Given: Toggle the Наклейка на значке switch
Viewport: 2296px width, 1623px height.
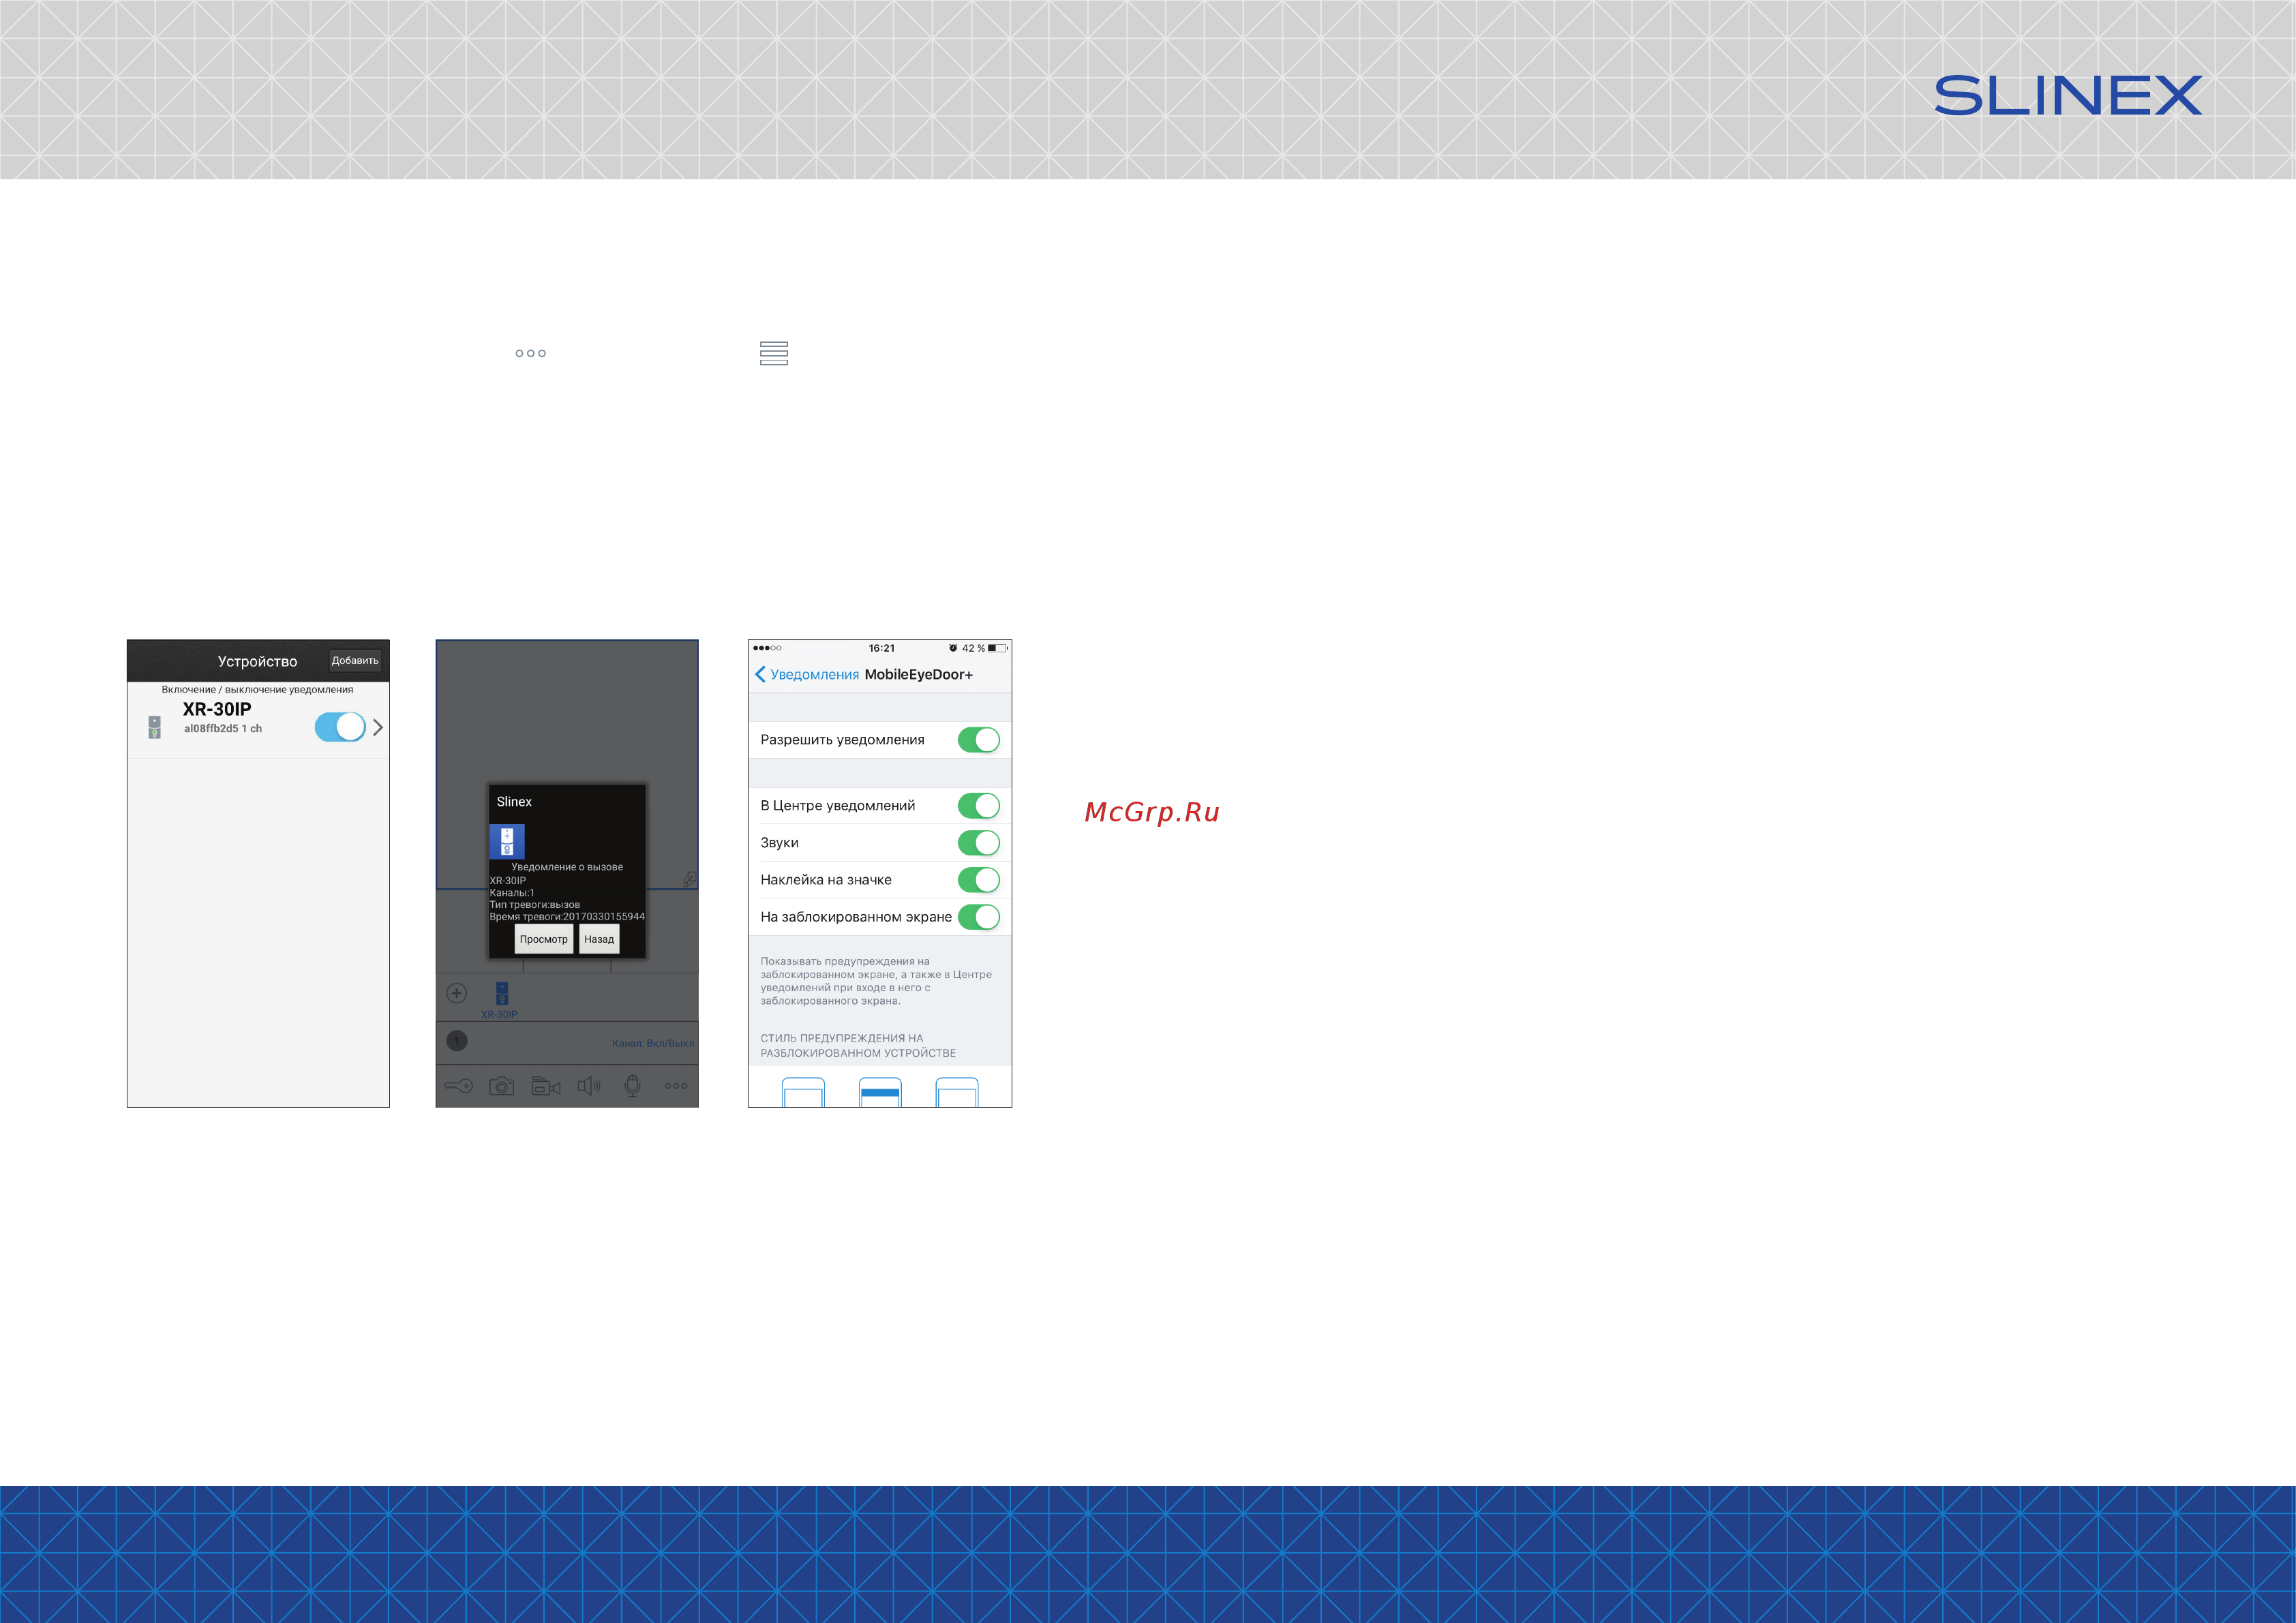Looking at the screenshot, I should click(x=979, y=880).
